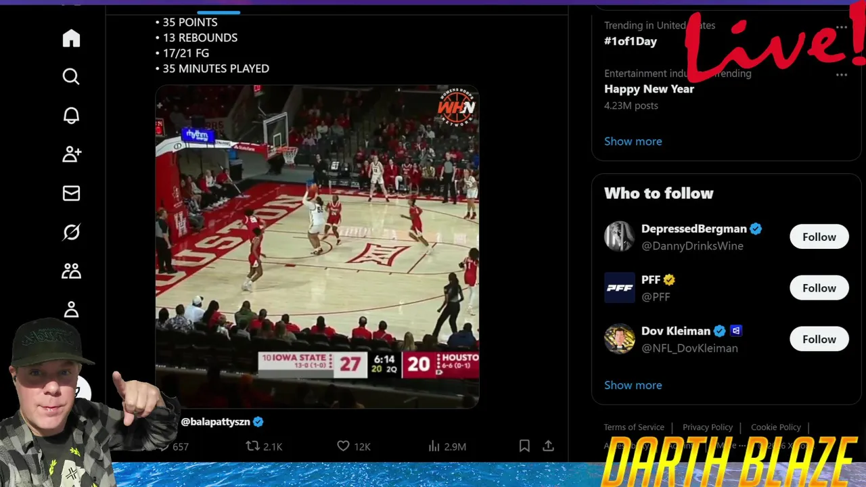Follow Dov Kleiman
Image resolution: width=866 pixels, height=487 pixels.
point(819,339)
